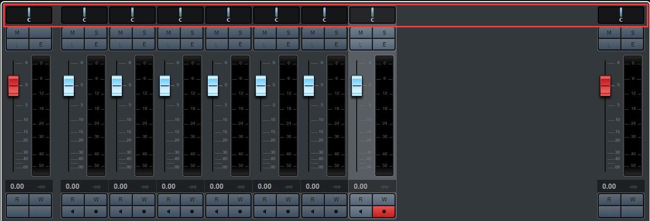
Task: Enable Read automation on right output channel
Action: point(609,200)
